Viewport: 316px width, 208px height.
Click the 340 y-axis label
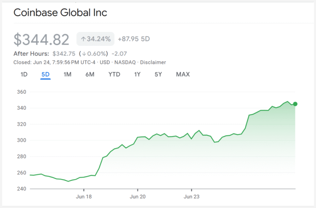(x=21, y=108)
